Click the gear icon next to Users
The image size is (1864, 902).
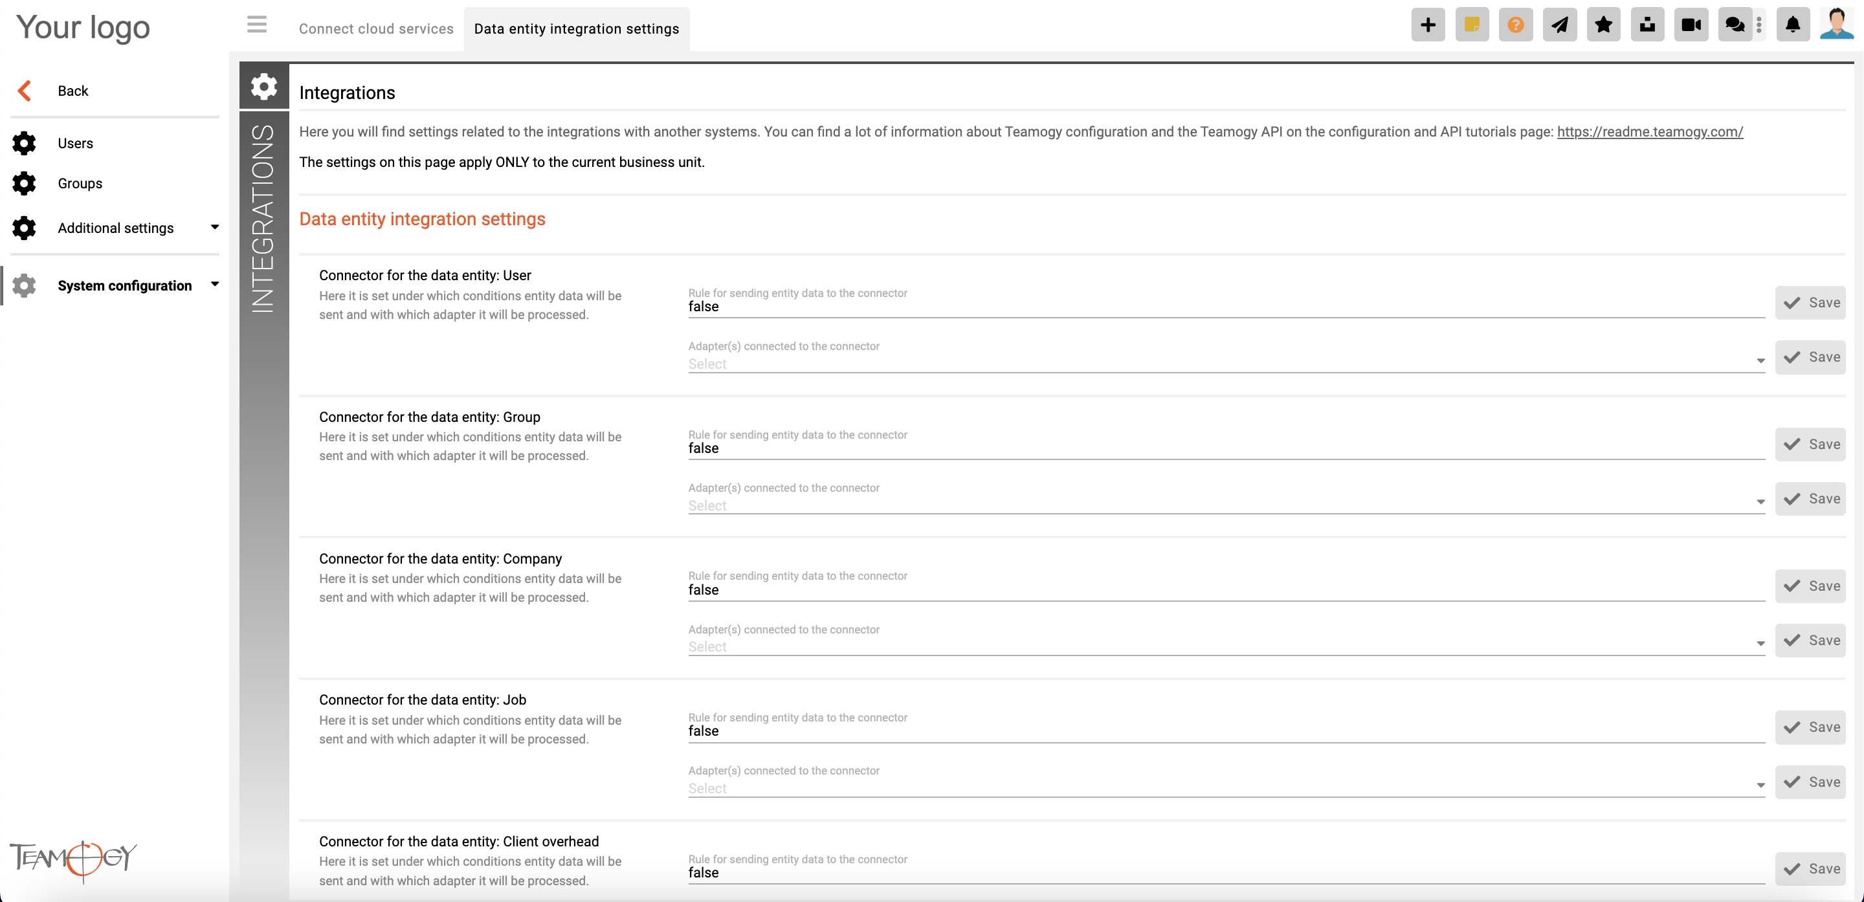point(24,143)
